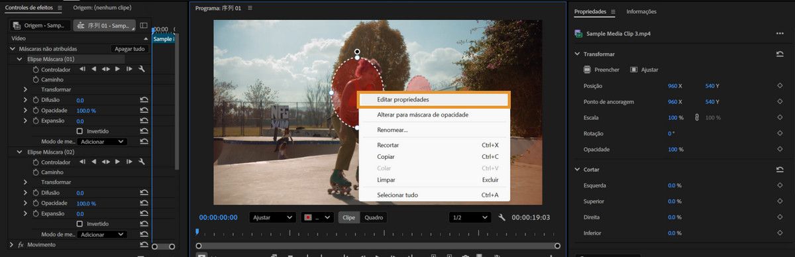This screenshot has height=257, width=795.
Task: Click the blue playhead on Program timeline
Action: pyautogui.click(x=197, y=232)
